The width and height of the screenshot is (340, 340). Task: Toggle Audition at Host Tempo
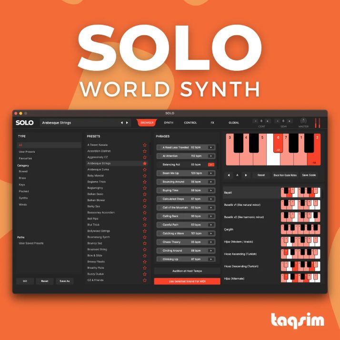[187, 271]
